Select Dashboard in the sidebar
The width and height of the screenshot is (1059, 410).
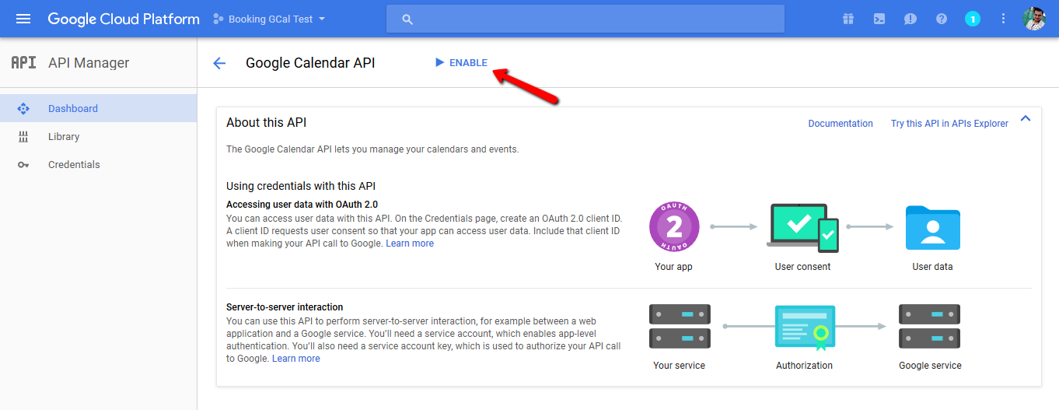(98, 108)
